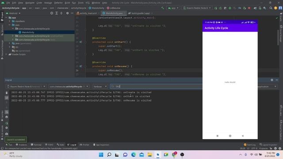Image resolution: width=283 pixels, height=159 pixels.
Task: Tap the home button on mirrored phone
Action: coord(230,136)
